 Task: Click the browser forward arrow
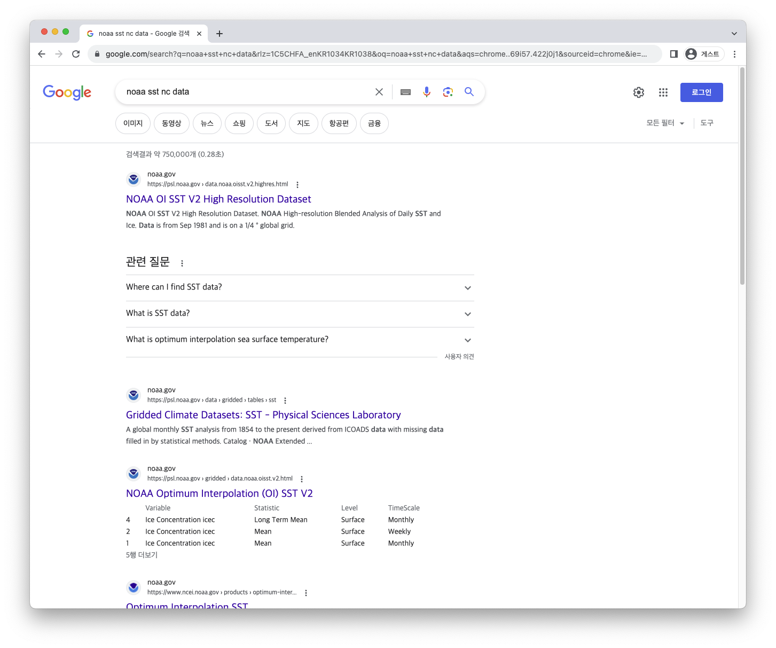pyautogui.click(x=59, y=54)
